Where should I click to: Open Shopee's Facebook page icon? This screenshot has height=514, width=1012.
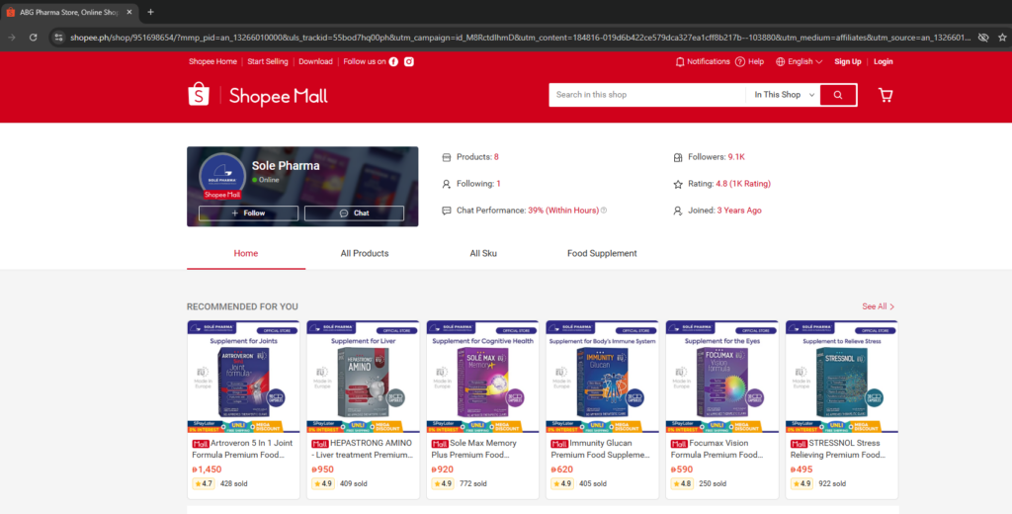tap(393, 61)
